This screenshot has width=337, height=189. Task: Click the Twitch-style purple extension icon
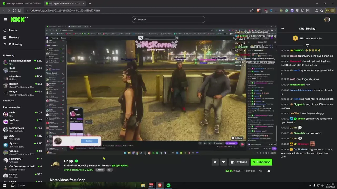click(292, 10)
